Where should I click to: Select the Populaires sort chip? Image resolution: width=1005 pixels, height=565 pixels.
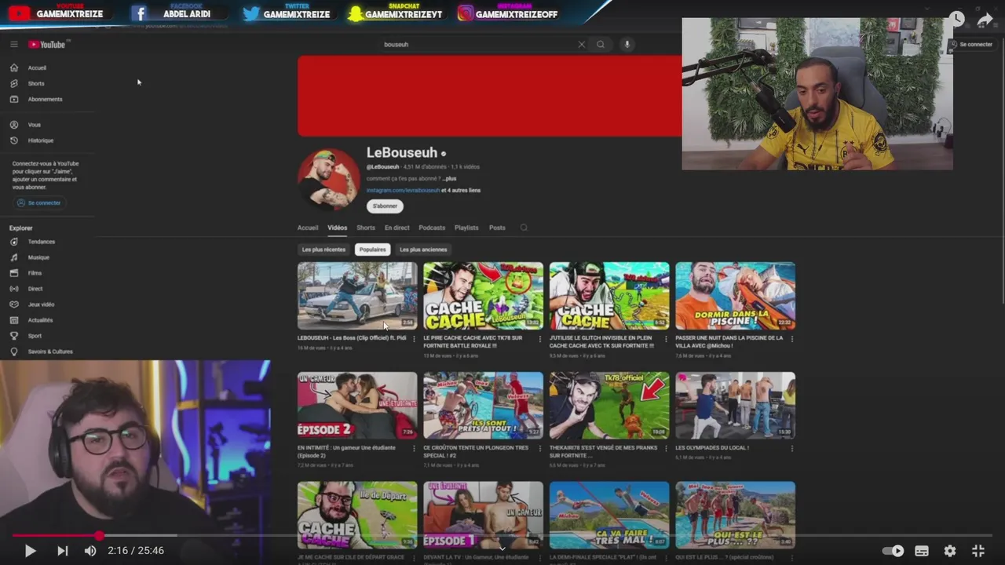point(372,250)
